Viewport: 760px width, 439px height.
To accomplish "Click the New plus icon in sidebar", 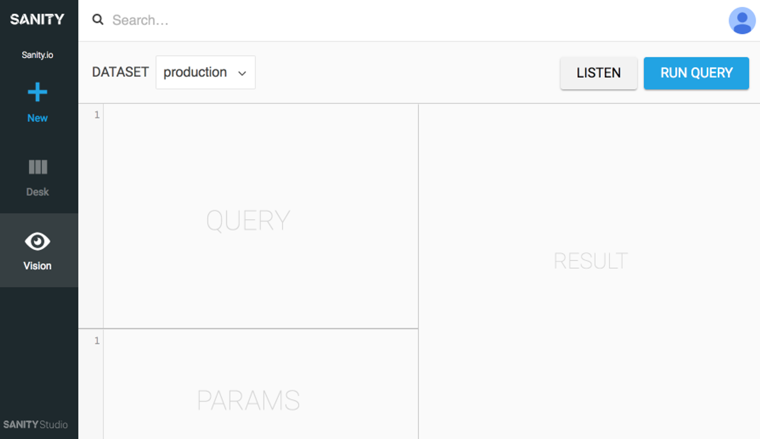I will click(37, 93).
